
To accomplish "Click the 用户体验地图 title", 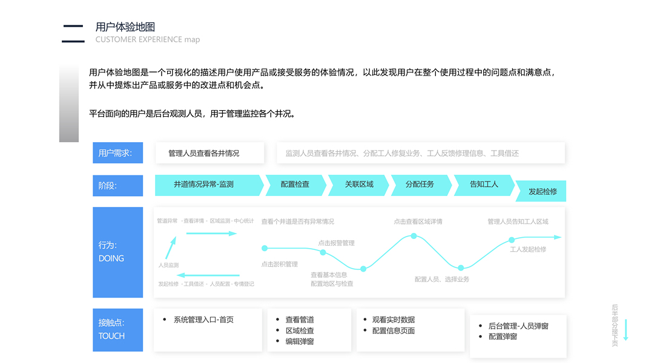I will 125,27.
